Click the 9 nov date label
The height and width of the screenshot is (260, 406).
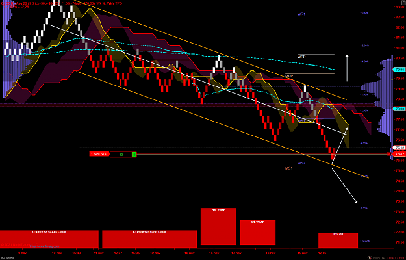(22, 253)
